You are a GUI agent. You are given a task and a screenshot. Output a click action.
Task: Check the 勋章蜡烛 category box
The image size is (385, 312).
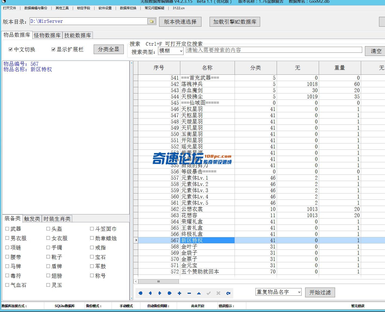(x=92, y=238)
